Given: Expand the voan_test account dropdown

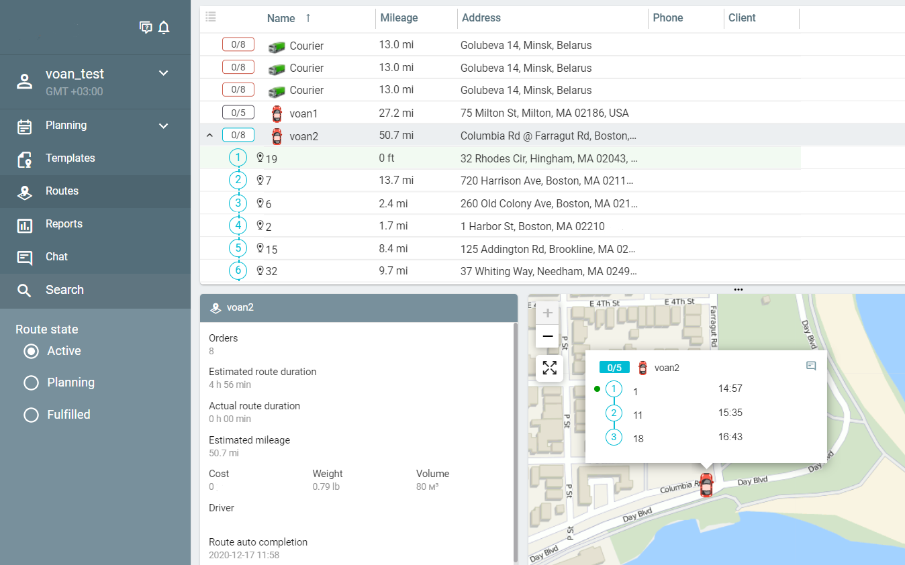Looking at the screenshot, I should (163, 73).
